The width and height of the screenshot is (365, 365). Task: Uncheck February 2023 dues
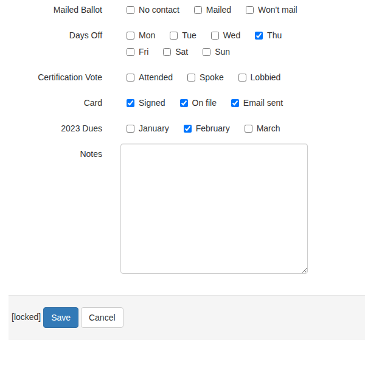[x=187, y=129]
